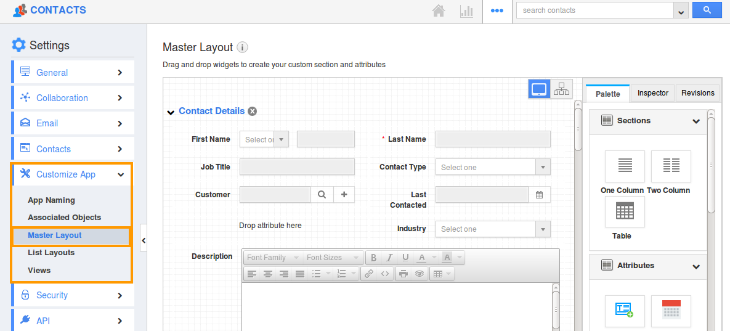Collapse the Contact Details section arrow
This screenshot has width=730, height=331.
(171, 112)
